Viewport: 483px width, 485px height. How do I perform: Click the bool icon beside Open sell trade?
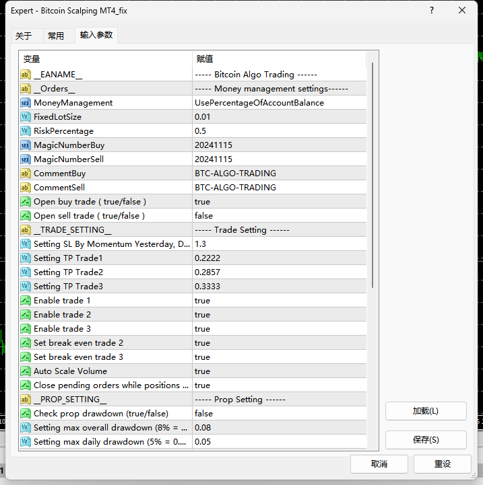(26, 216)
